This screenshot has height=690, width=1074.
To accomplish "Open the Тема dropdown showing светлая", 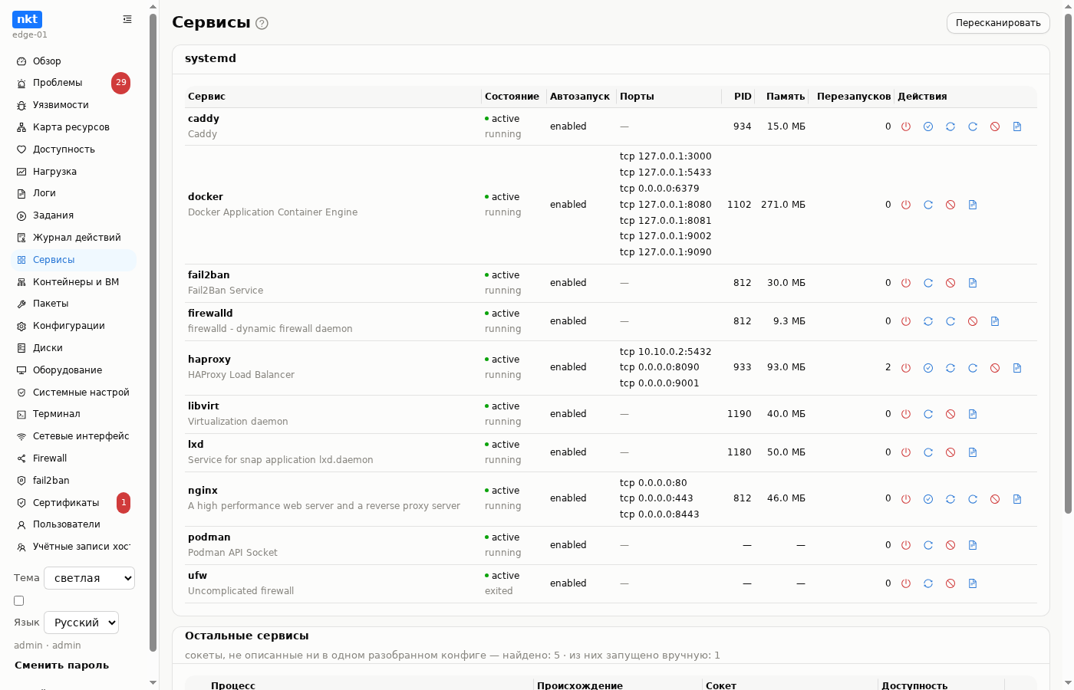I will (89, 578).
